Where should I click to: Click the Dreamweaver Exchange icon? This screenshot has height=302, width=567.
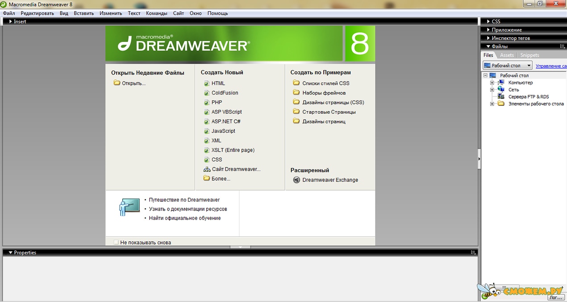tap(296, 180)
